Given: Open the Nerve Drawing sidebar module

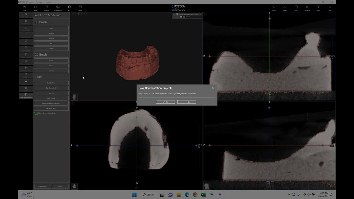Looking at the screenshot, I should click(26, 42).
